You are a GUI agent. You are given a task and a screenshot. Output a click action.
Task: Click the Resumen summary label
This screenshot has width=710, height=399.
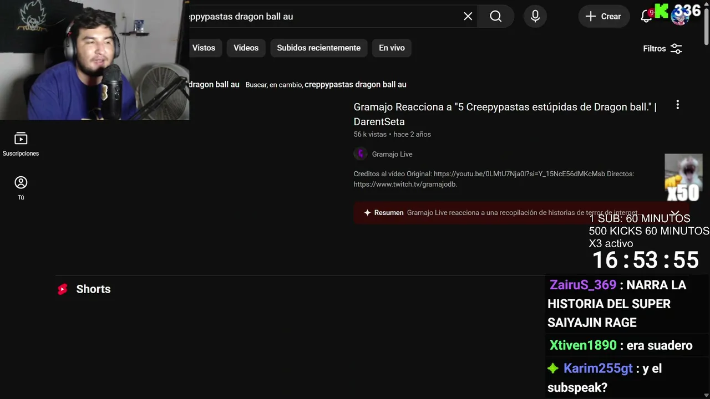(x=389, y=213)
